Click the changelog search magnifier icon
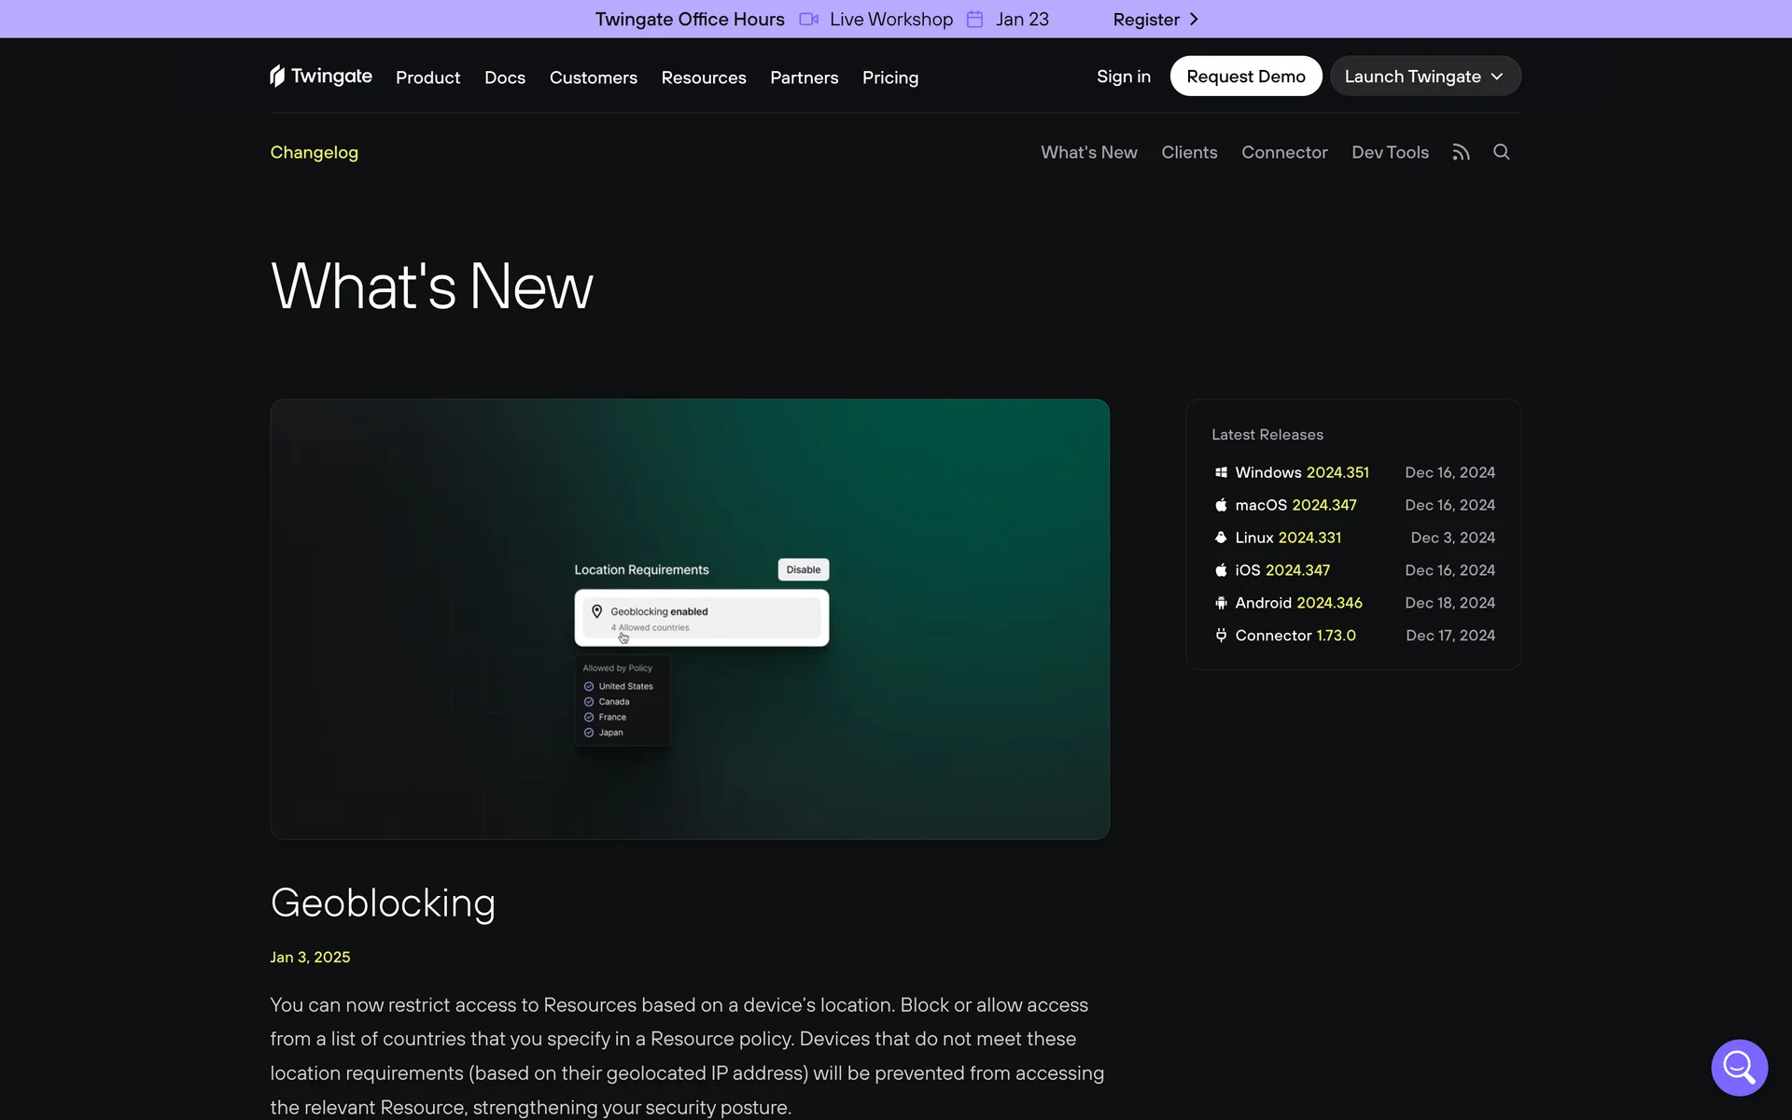 click(1501, 152)
